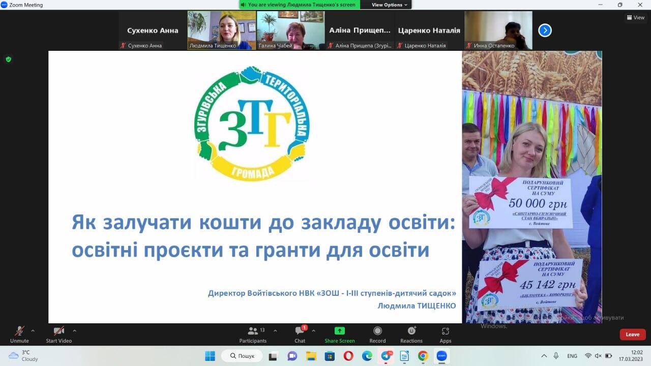651x366 pixels.
Task: Unmute the microphone in Zoom
Action: click(x=19, y=334)
